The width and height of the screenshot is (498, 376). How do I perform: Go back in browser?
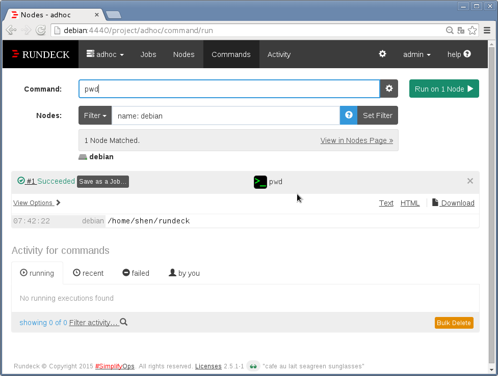pos(11,30)
